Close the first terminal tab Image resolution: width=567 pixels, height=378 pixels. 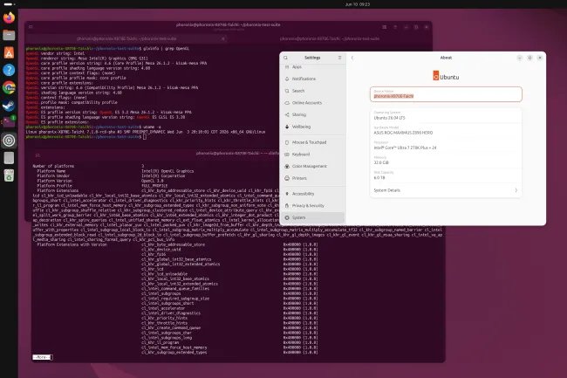click(223, 38)
